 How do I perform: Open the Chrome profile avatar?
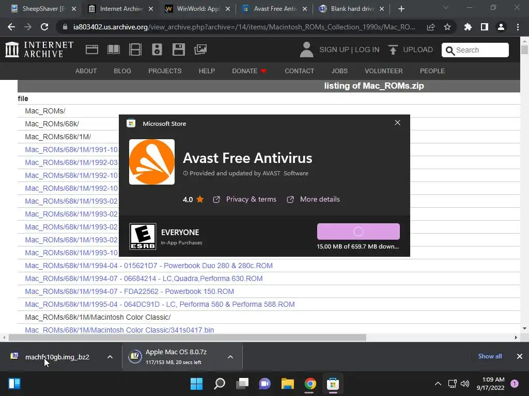point(501,27)
